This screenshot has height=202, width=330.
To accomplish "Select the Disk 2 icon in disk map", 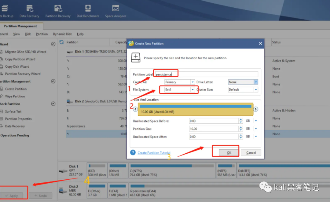I will pos(63,191).
